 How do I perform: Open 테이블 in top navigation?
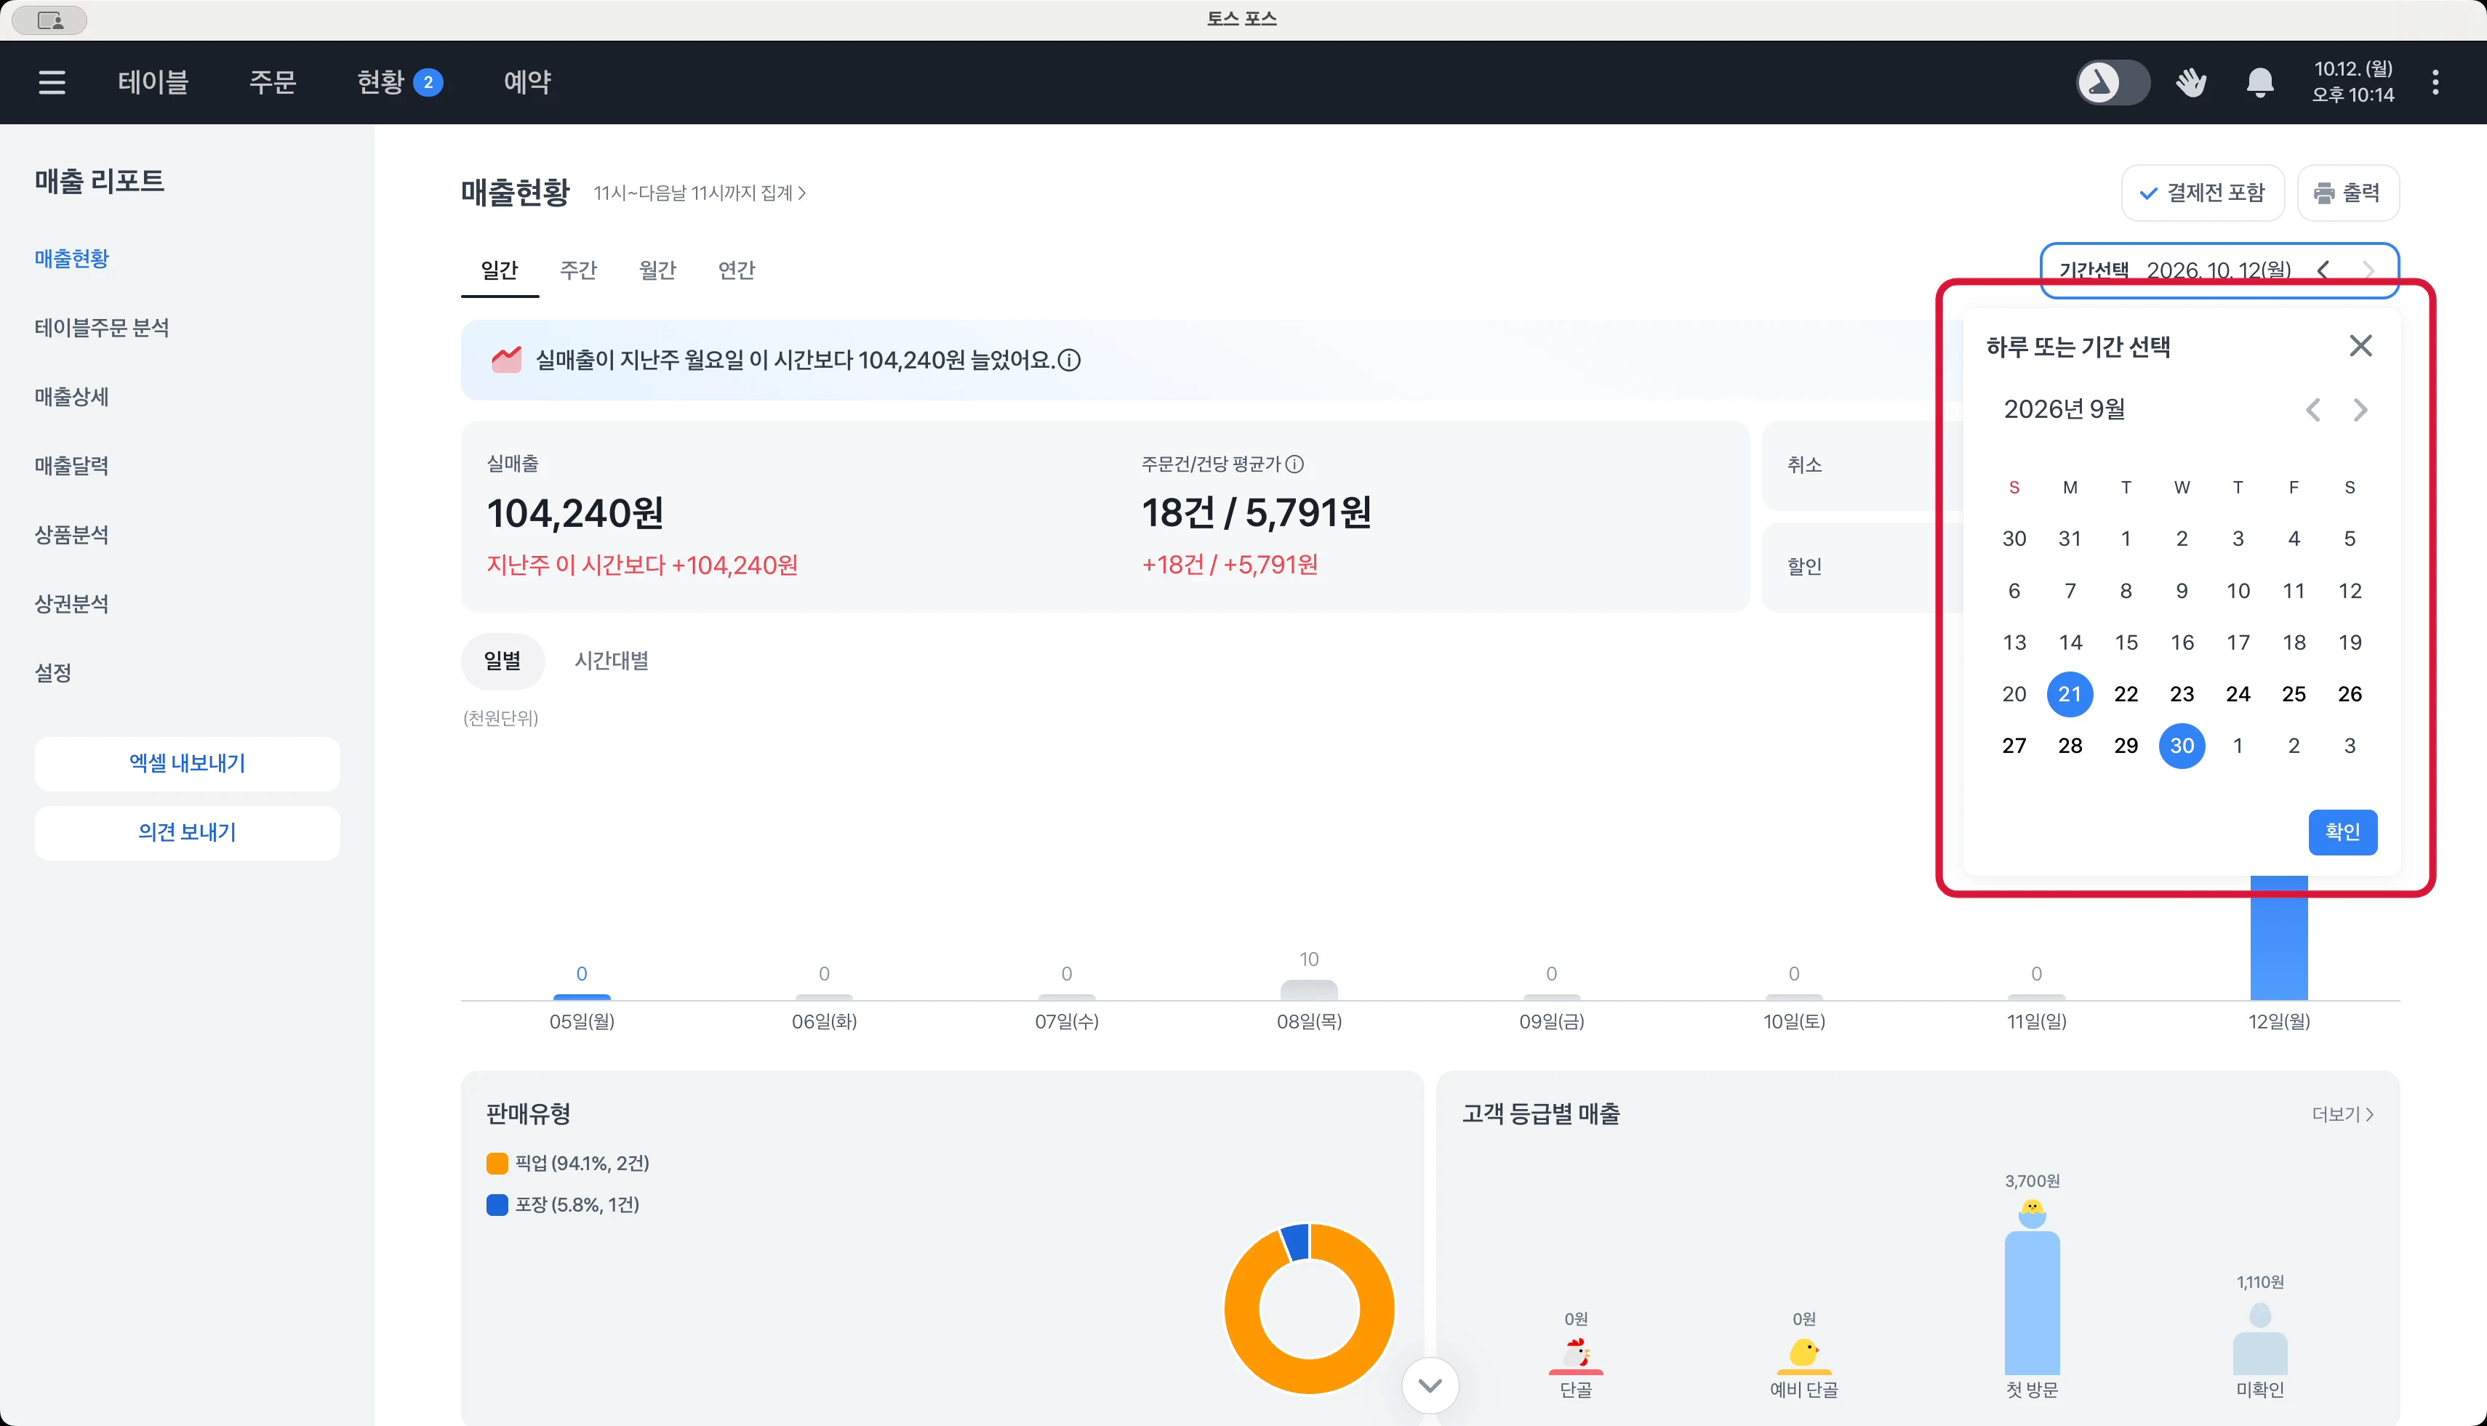(x=153, y=82)
